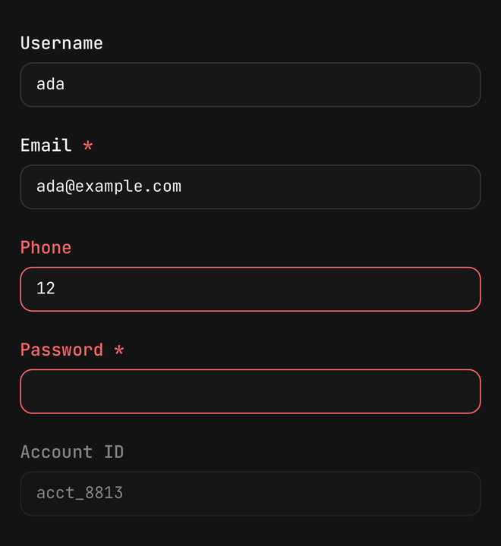Image resolution: width=501 pixels, height=546 pixels.
Task: Click the Username label
Action: [61, 43]
